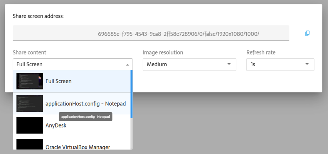Select applicationHost.config - Notepad option
Image resolution: width=328 pixels, height=154 pixels.
(x=85, y=104)
